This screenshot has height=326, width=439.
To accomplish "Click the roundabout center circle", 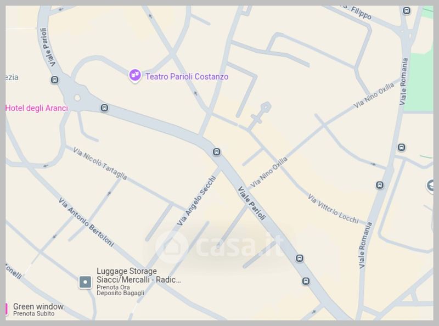I will [77, 98].
